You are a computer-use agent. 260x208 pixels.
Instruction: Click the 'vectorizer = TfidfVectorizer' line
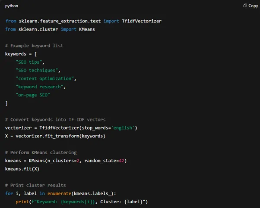pyautogui.click(x=71, y=128)
